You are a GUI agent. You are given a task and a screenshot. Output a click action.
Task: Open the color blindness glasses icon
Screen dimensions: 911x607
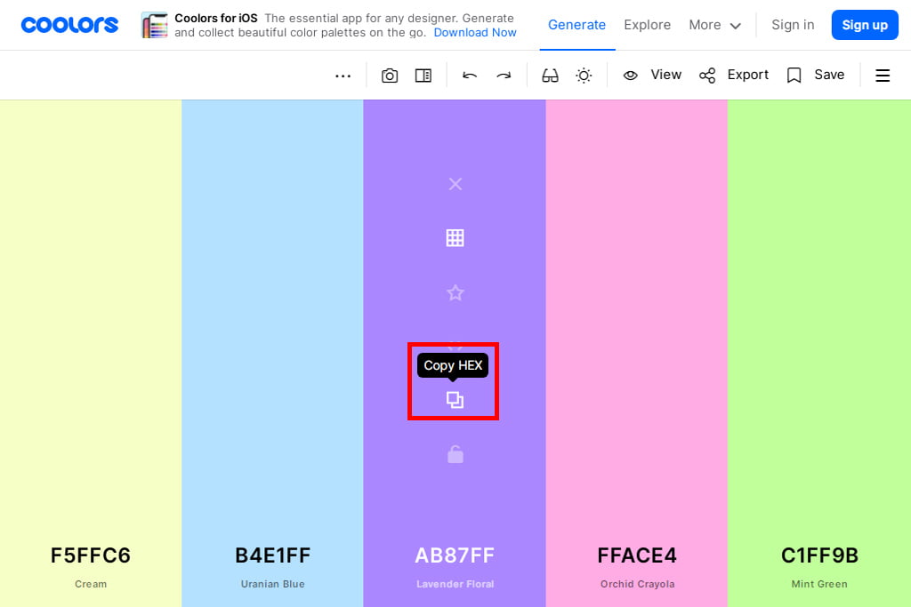[550, 76]
